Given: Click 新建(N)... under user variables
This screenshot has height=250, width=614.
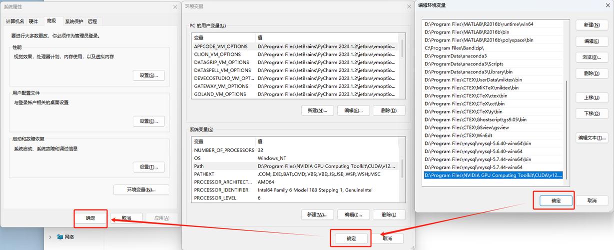Looking at the screenshot, I should coord(317,110).
